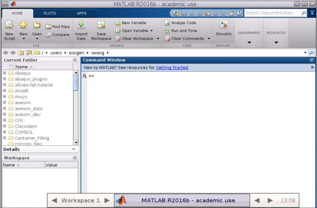Open the New dropdown arrow
The height and width of the screenshot is (208, 317).
point(23,38)
